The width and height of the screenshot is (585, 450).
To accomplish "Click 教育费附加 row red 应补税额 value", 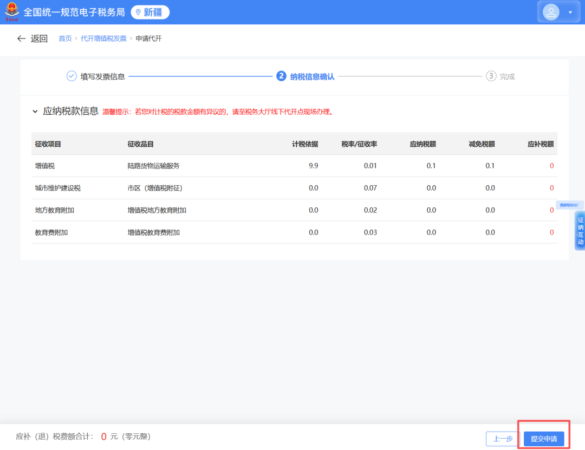I will 551,232.
